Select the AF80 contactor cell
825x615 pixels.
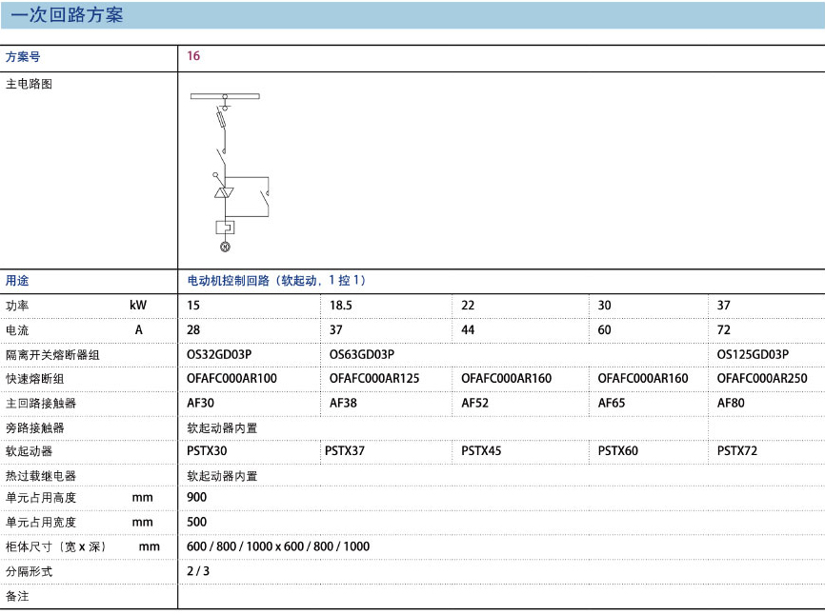(731, 403)
